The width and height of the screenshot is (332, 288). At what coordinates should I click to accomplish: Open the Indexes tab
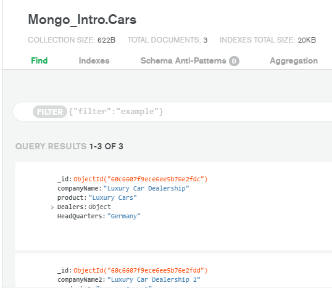[x=94, y=60]
